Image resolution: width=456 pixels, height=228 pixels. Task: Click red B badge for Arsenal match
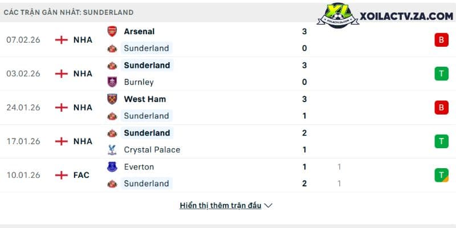point(441,40)
